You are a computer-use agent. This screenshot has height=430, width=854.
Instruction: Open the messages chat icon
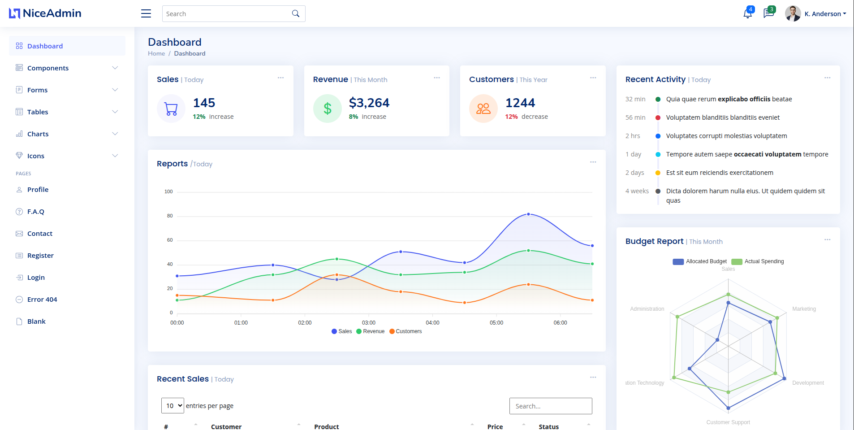(768, 13)
